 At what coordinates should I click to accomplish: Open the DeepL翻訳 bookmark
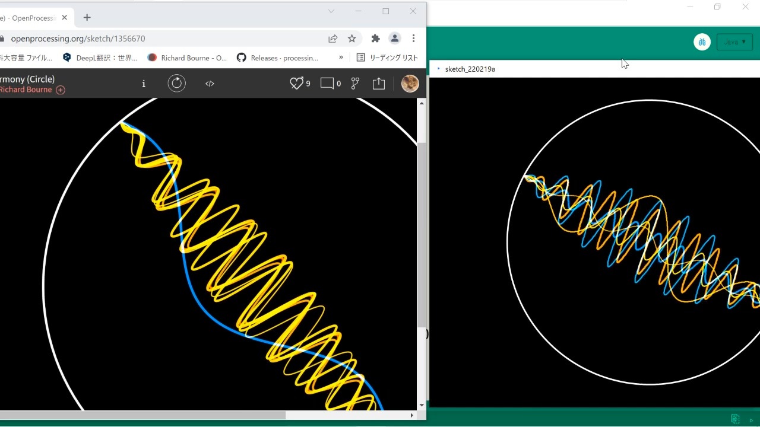click(101, 58)
